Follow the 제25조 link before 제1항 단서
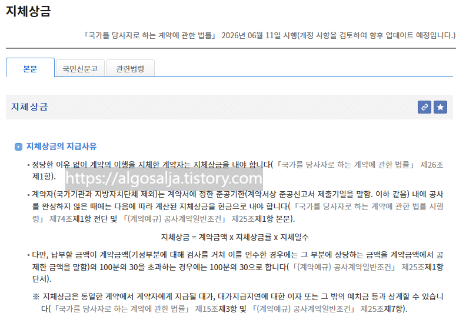Viewport: 456px width, 323px height. (413, 267)
